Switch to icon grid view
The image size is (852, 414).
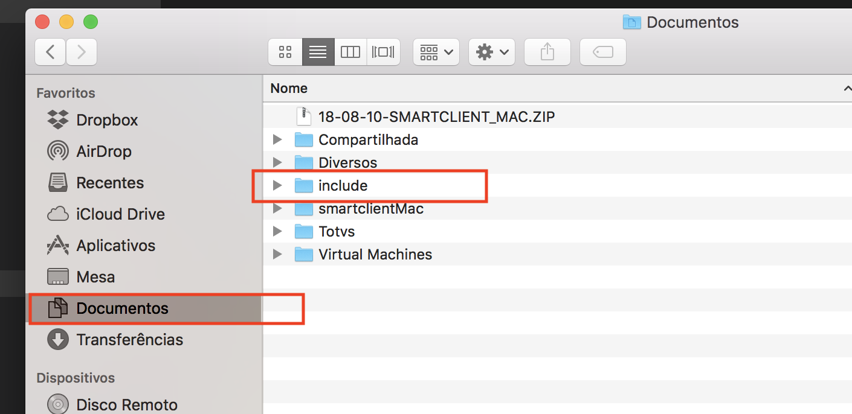(285, 52)
